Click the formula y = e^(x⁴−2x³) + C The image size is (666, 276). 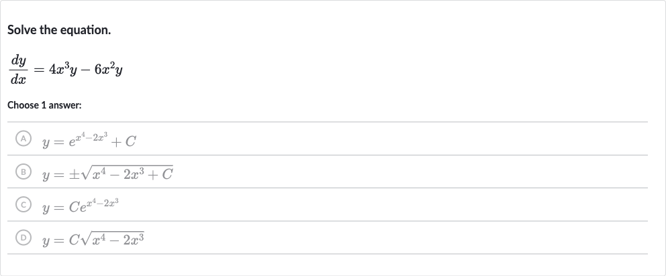[x=89, y=139]
